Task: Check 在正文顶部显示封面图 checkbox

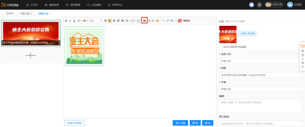Action: [220, 47]
